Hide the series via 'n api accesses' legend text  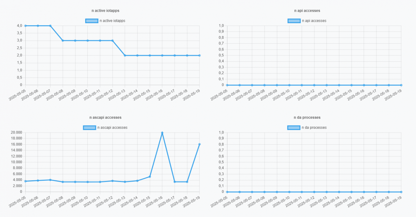[x=314, y=21]
